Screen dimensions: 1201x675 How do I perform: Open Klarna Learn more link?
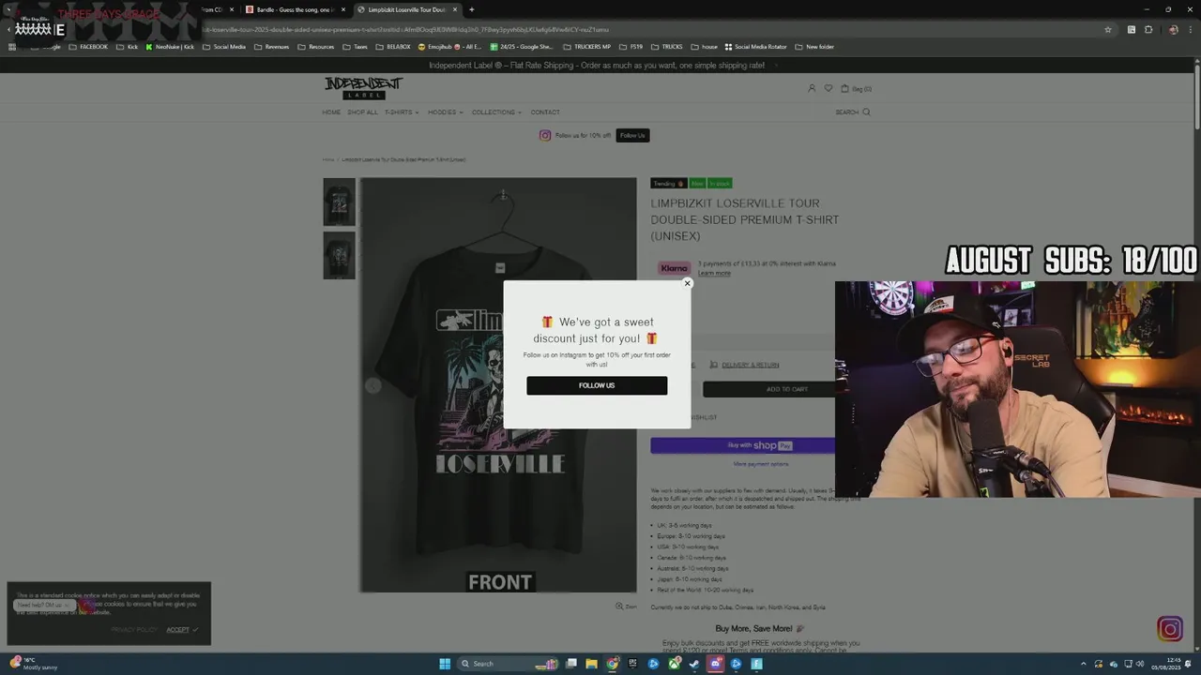pyautogui.click(x=714, y=273)
